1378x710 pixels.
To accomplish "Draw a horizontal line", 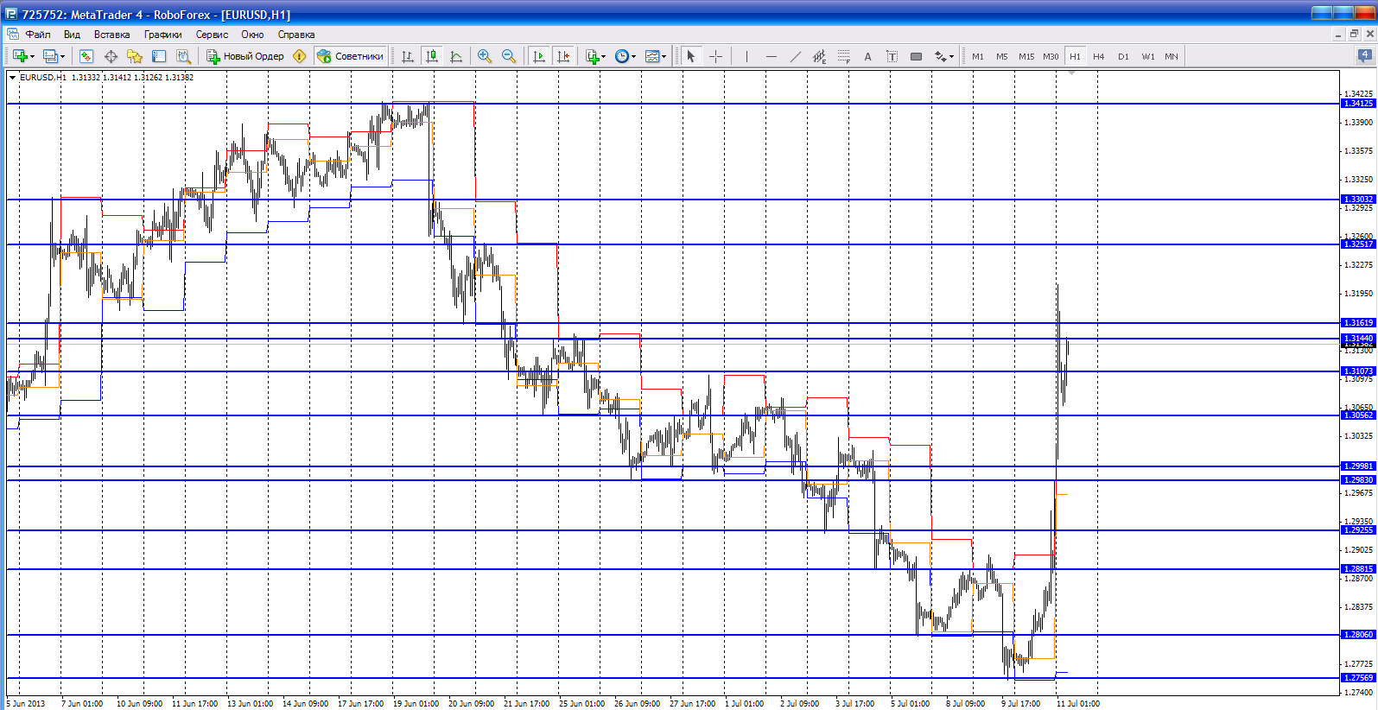I will [x=771, y=56].
